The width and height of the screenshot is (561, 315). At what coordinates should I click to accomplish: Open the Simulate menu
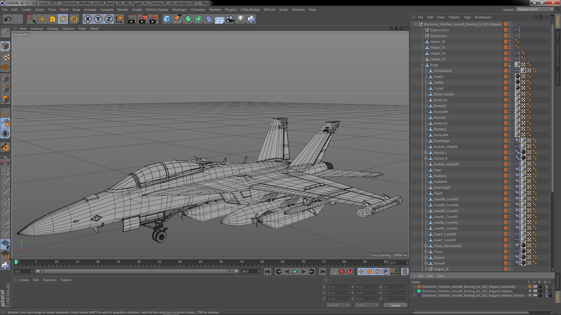107,10
